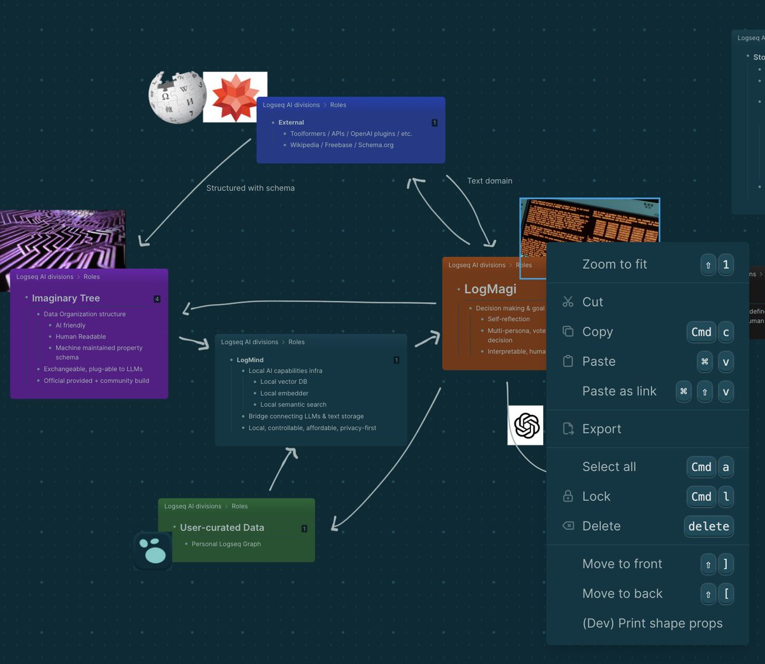Open Roles breadcrumb in the External card
The image size is (765, 664).
pos(338,105)
